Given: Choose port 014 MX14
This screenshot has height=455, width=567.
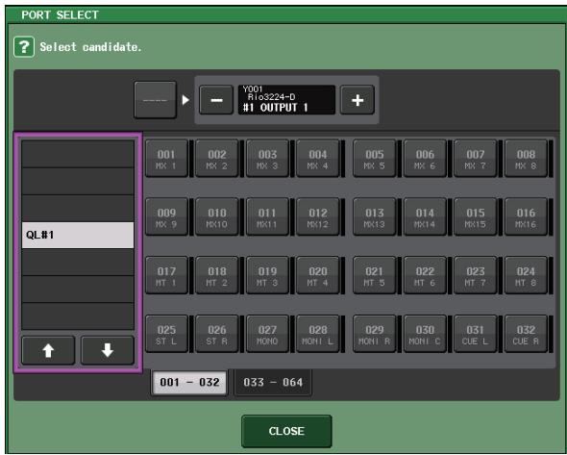Looking at the screenshot, I should (425, 216).
